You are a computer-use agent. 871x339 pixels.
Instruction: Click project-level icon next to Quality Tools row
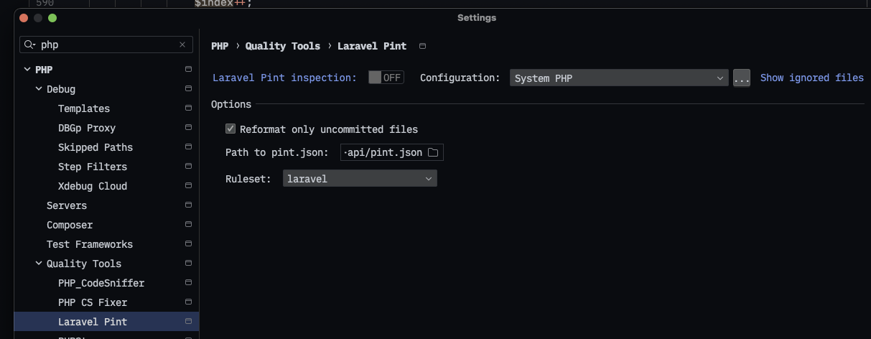tap(188, 264)
